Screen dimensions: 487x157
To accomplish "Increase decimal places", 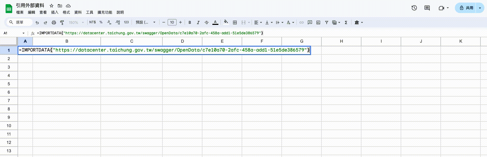I will click(x=118, y=23).
